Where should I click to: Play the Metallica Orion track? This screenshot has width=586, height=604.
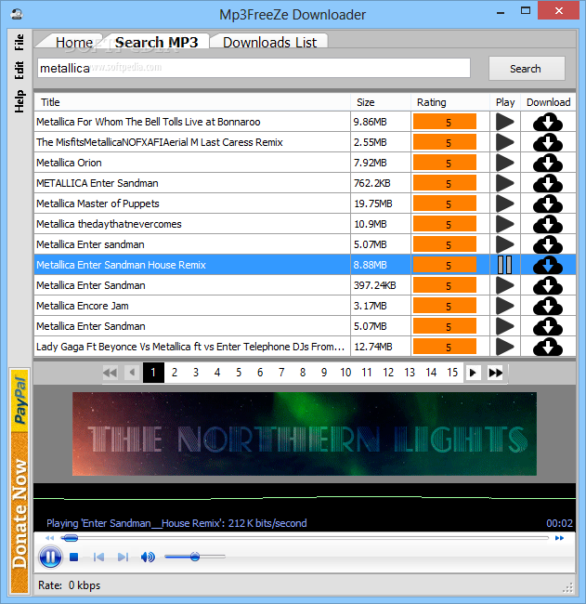click(x=505, y=163)
